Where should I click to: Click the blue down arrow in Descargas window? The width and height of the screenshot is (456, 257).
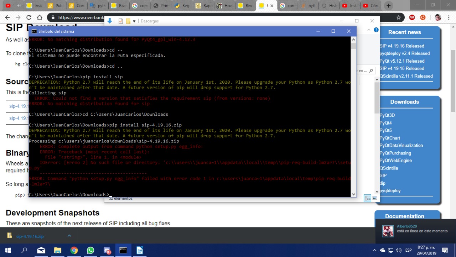coord(110,21)
